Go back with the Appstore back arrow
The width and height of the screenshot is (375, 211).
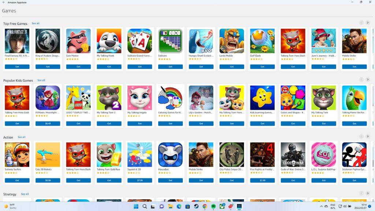point(3,3)
